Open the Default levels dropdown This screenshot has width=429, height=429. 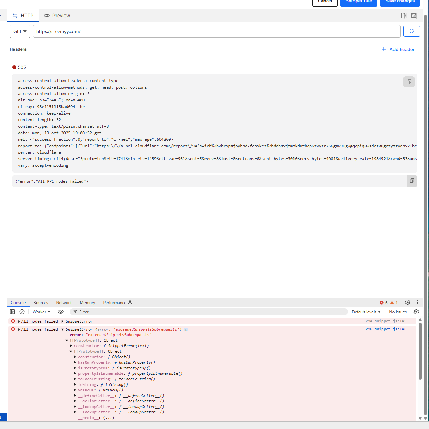tap(366, 312)
